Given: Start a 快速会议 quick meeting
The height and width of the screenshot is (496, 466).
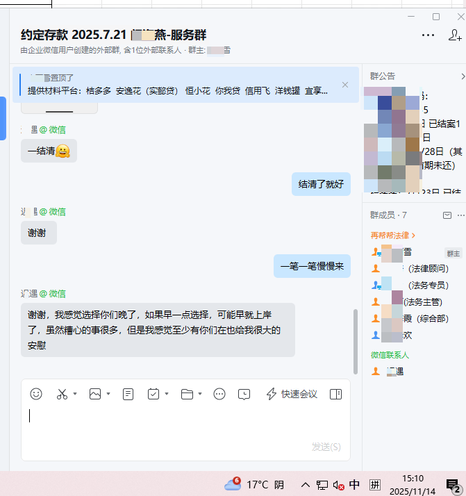Looking at the screenshot, I should click(292, 394).
